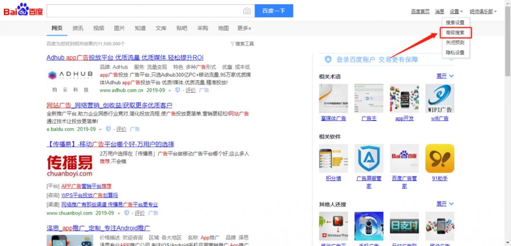Choose 高级搜索 in the settings menu
The height and width of the screenshot is (246, 511).
[455, 33]
